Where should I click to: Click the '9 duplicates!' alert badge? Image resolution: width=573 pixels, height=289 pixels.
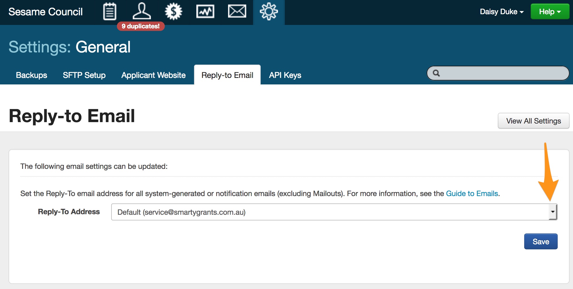(x=141, y=26)
